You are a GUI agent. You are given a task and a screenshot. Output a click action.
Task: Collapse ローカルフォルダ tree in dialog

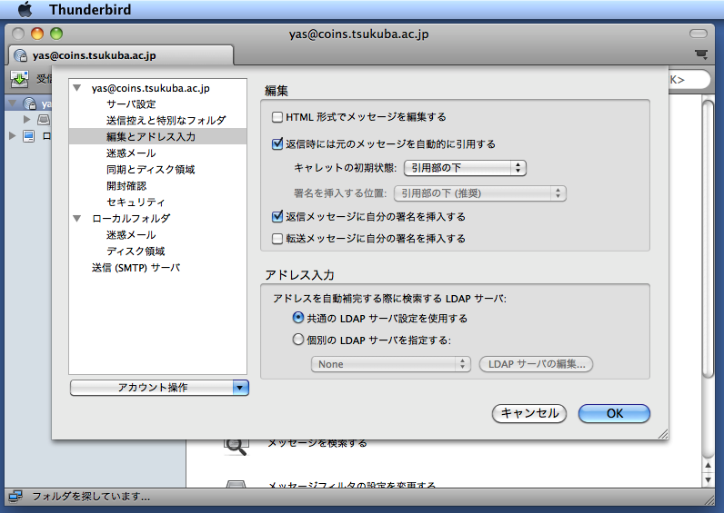click(x=77, y=218)
